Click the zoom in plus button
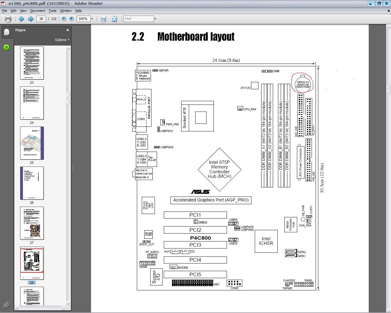This screenshot has height=313, width=391. point(71,19)
